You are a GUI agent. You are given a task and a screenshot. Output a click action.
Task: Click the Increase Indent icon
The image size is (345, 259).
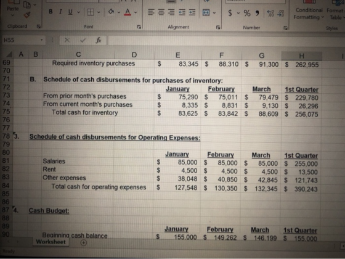click(x=192, y=12)
